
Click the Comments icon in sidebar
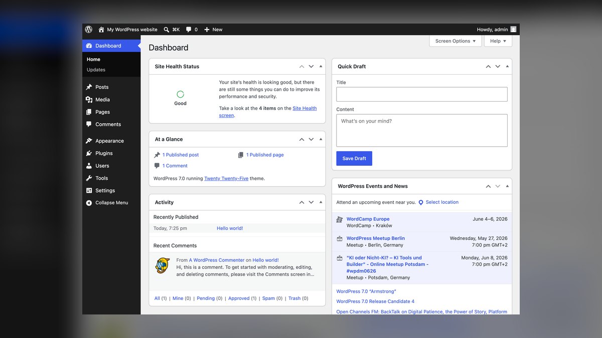tap(89, 124)
